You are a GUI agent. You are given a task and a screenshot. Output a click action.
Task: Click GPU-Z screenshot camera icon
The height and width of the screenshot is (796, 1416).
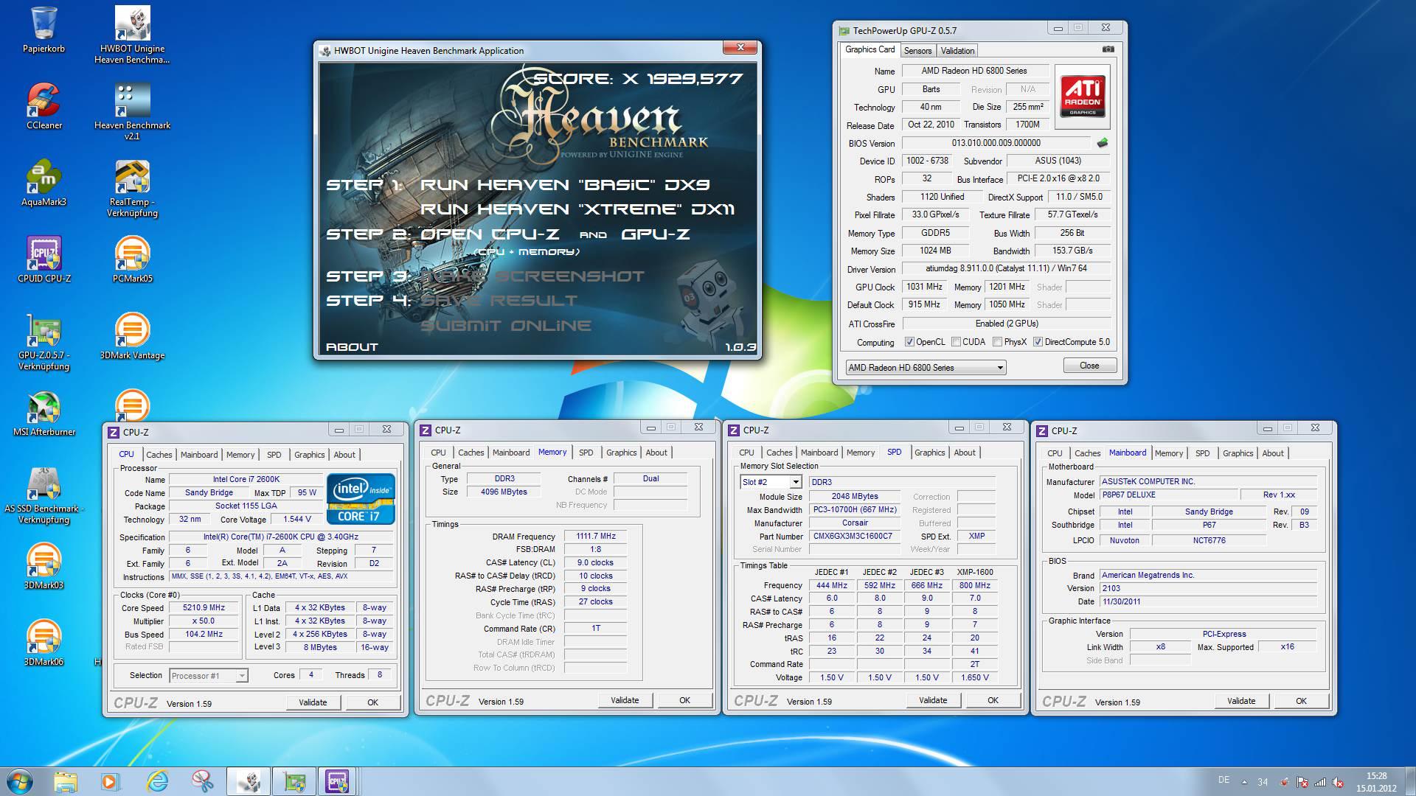(x=1108, y=49)
